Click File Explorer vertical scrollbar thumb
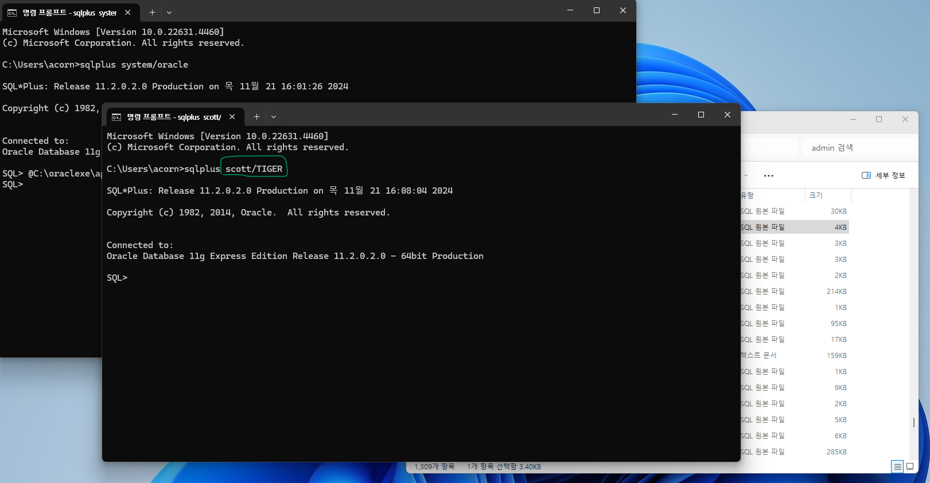The width and height of the screenshot is (930, 483). tap(914, 422)
